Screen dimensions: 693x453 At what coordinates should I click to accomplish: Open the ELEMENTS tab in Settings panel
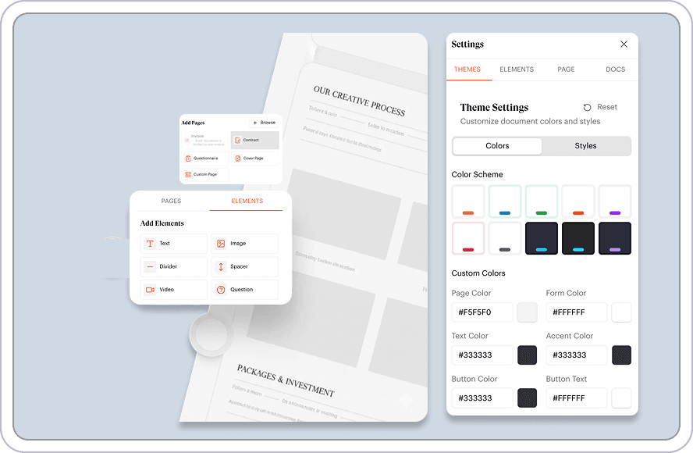click(517, 70)
